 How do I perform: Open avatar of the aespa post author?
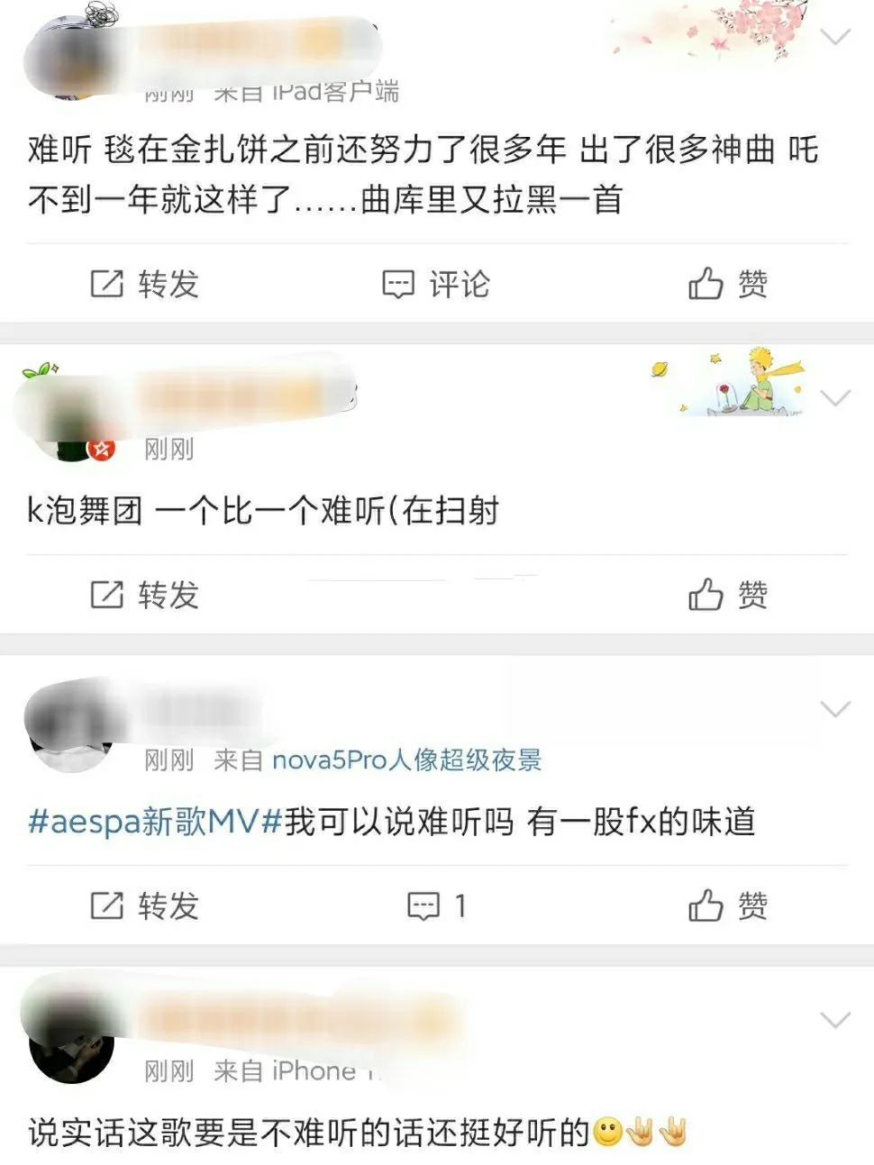(72, 728)
